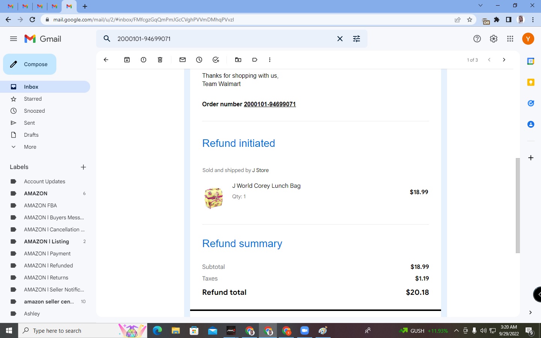Open Chrome tab search dropdown

(481, 5)
